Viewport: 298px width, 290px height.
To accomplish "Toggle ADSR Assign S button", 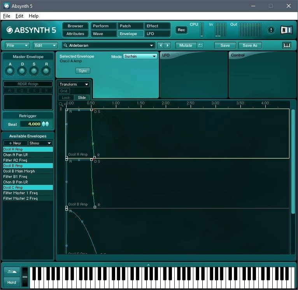I will 34,91.
